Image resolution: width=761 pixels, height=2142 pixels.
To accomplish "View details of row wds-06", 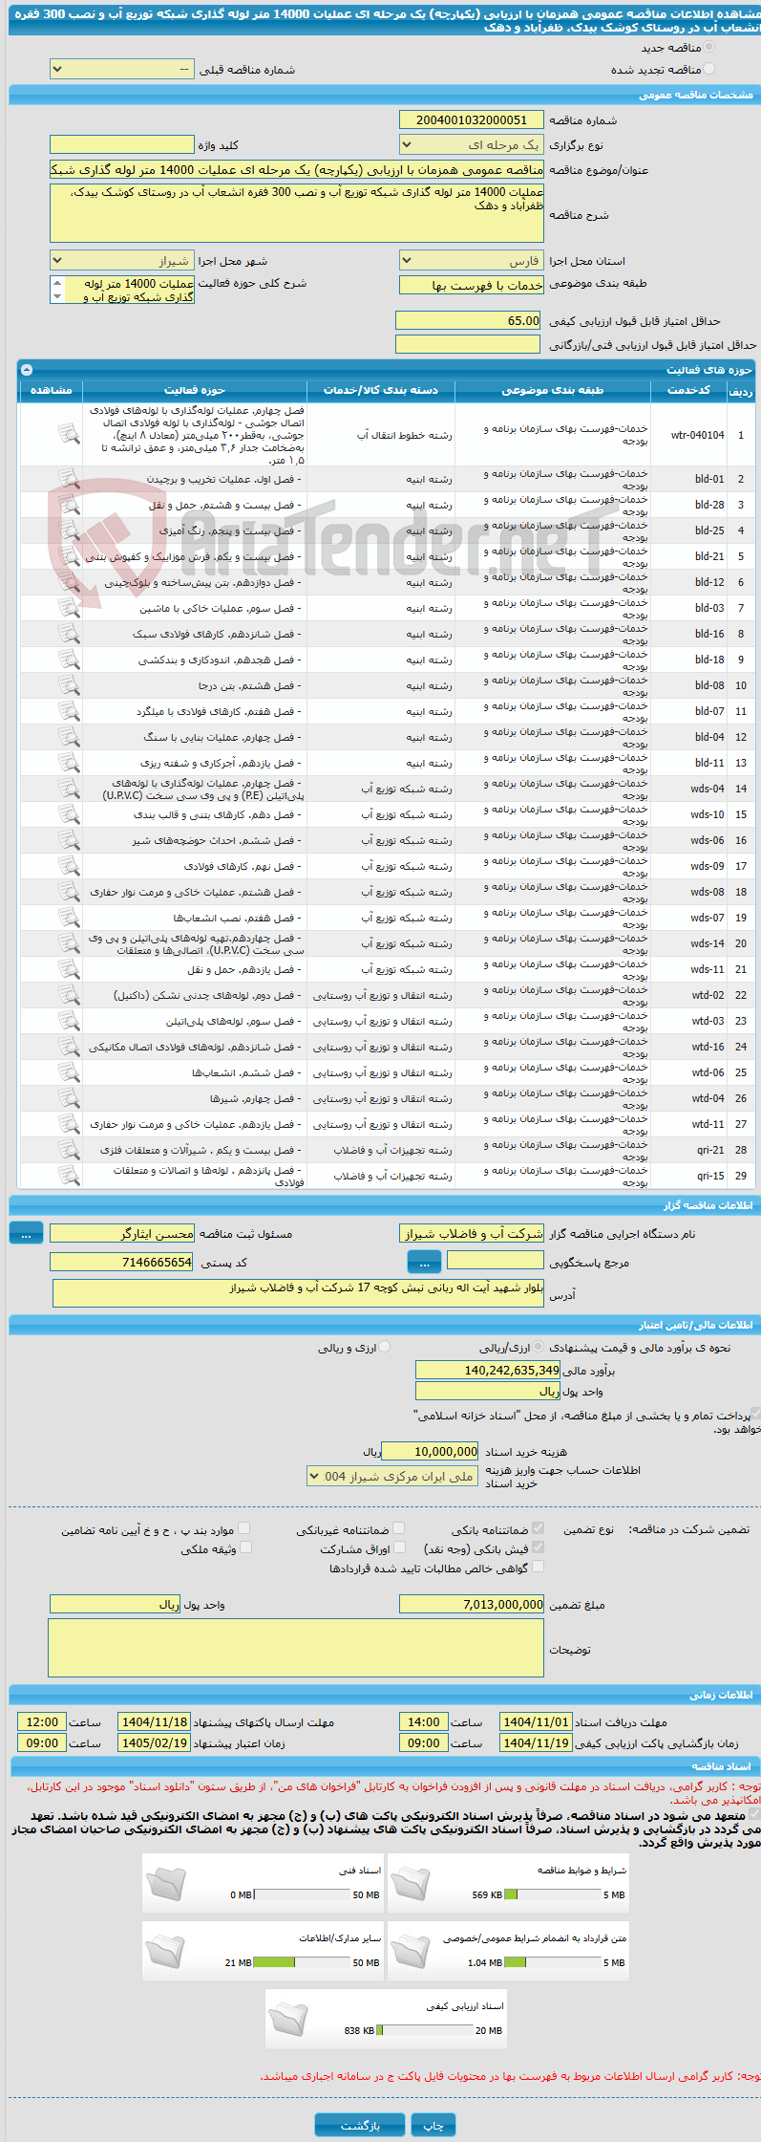I will 69,839.
